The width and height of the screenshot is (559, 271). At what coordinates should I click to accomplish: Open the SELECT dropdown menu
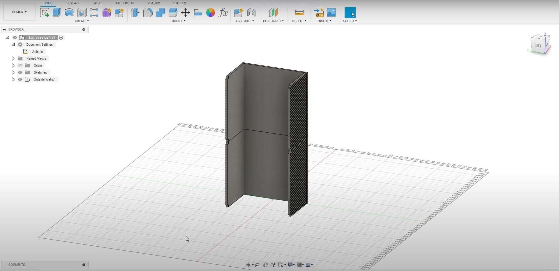(x=350, y=21)
